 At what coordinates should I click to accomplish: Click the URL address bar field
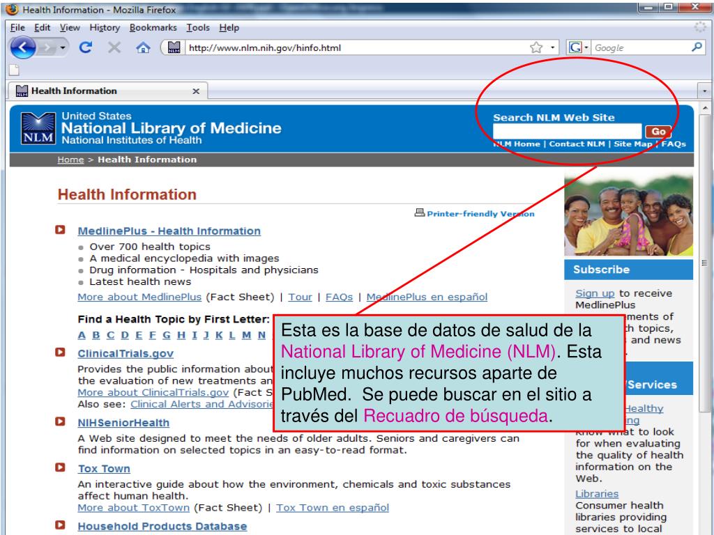tap(355, 47)
